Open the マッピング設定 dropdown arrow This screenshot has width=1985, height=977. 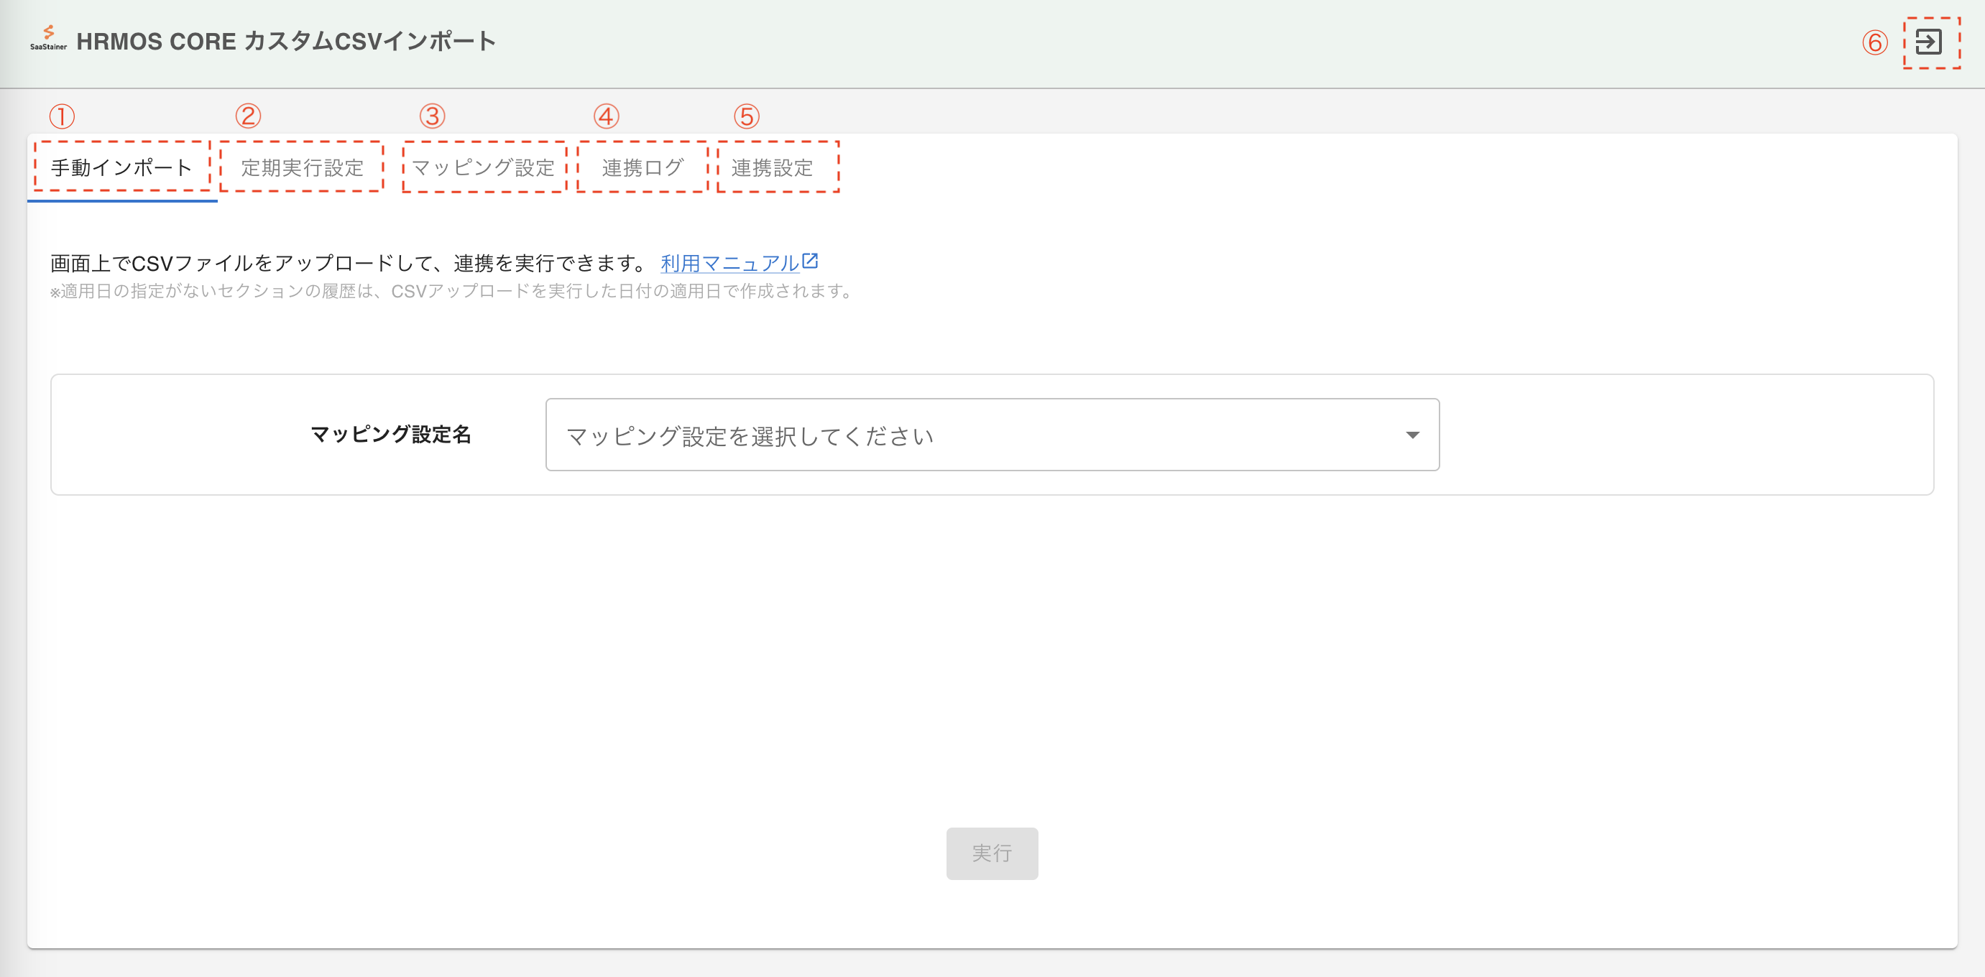1412,435
